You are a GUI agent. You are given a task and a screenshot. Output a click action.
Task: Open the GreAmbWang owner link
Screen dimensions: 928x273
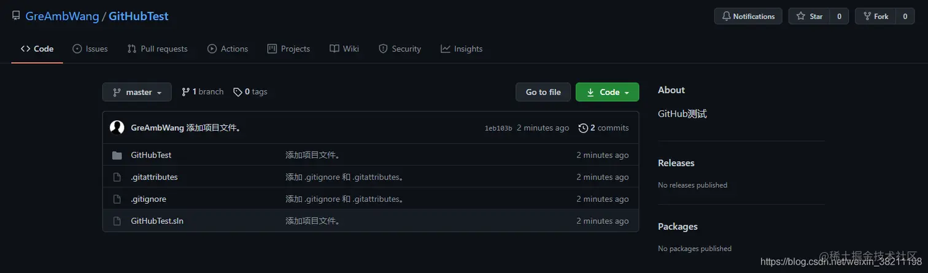62,17
